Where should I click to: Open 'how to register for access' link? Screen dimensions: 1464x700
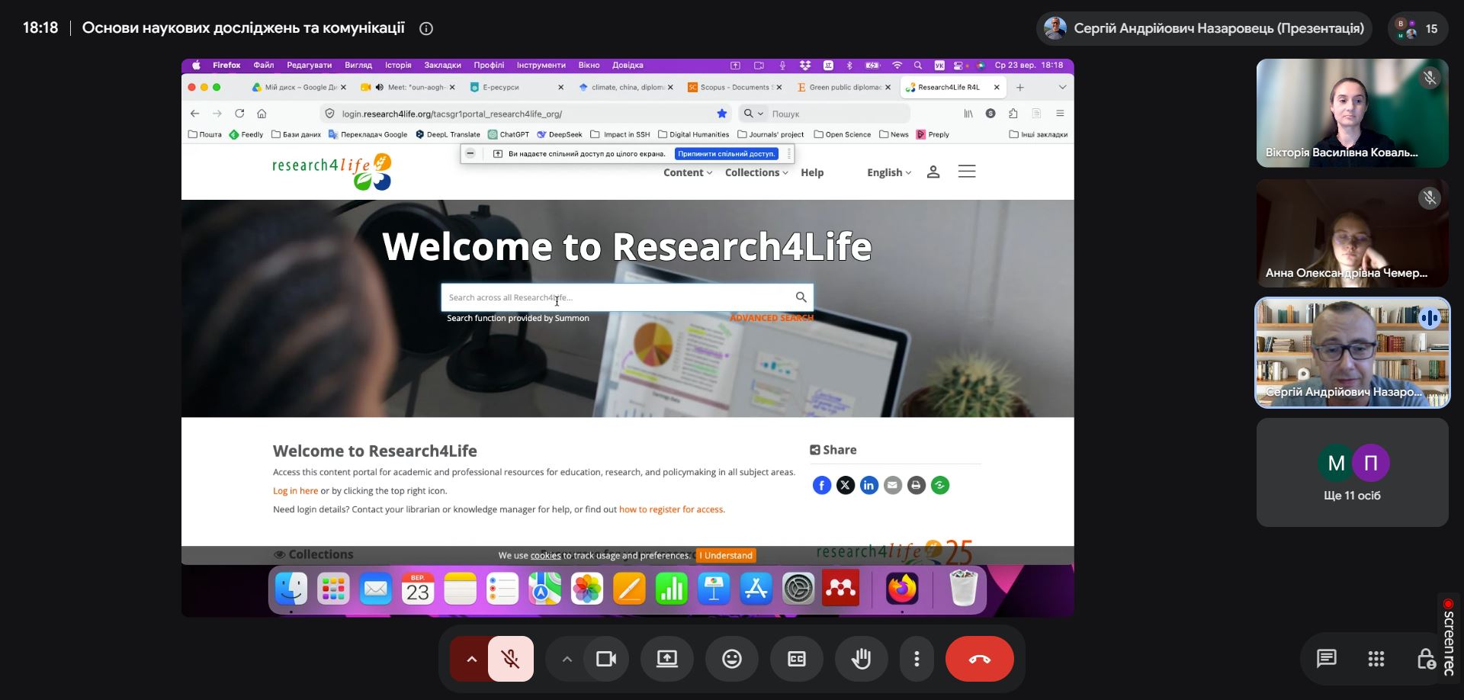[671, 509]
